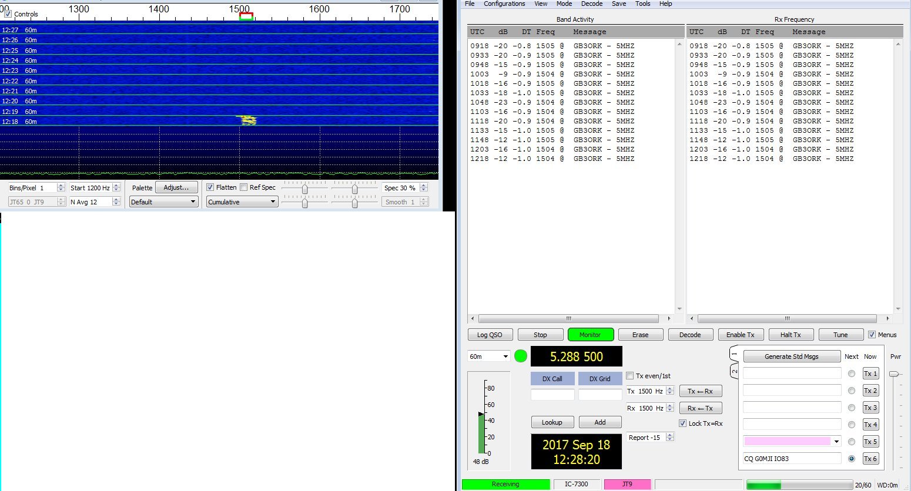911x491 pixels.
Task: Select the Next radio button for Tx 1
Action: pos(852,374)
